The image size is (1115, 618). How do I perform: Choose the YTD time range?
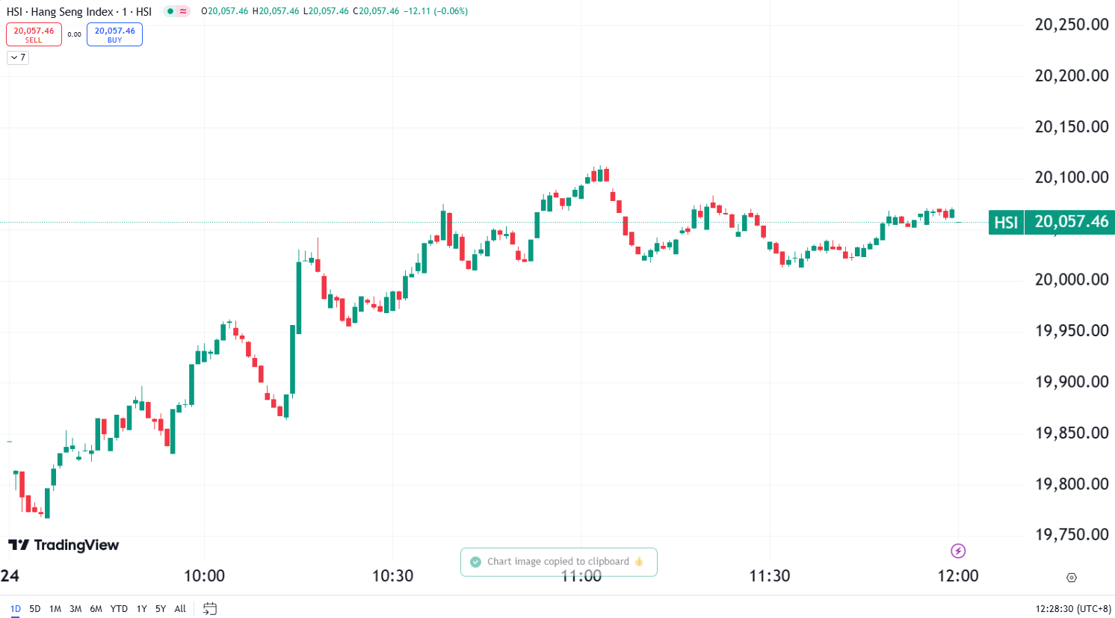coord(119,608)
